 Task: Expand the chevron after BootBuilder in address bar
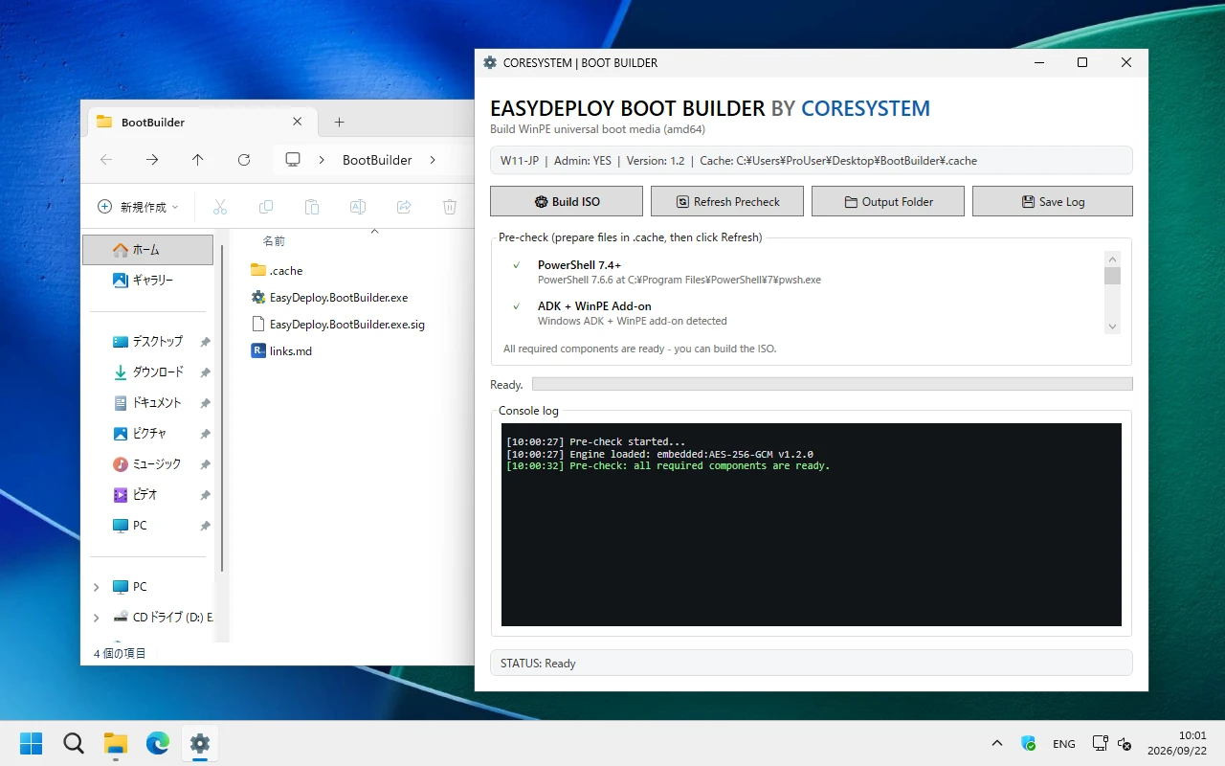point(433,160)
